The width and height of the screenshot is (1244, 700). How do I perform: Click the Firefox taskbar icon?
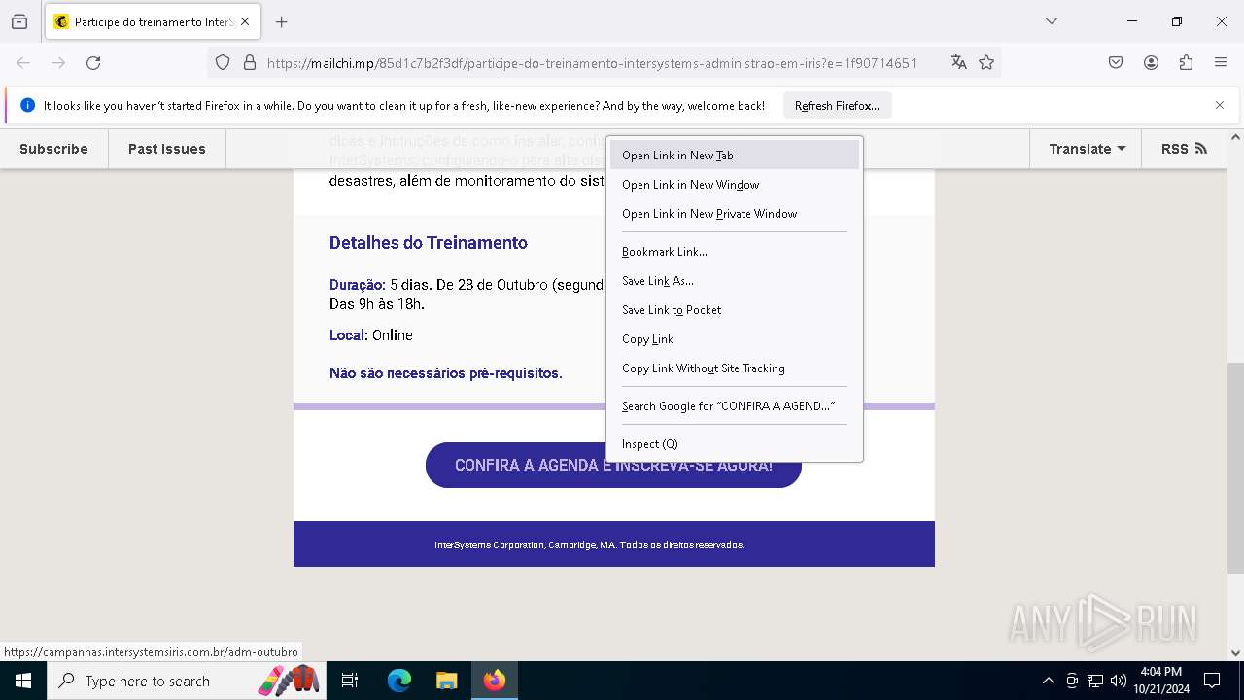pyautogui.click(x=495, y=681)
